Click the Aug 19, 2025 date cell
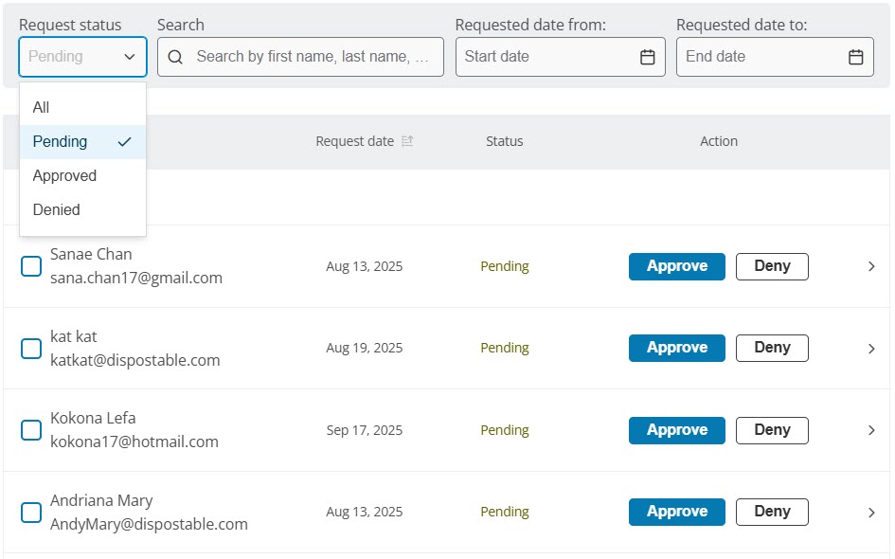The height and width of the screenshot is (559, 895). tap(365, 348)
